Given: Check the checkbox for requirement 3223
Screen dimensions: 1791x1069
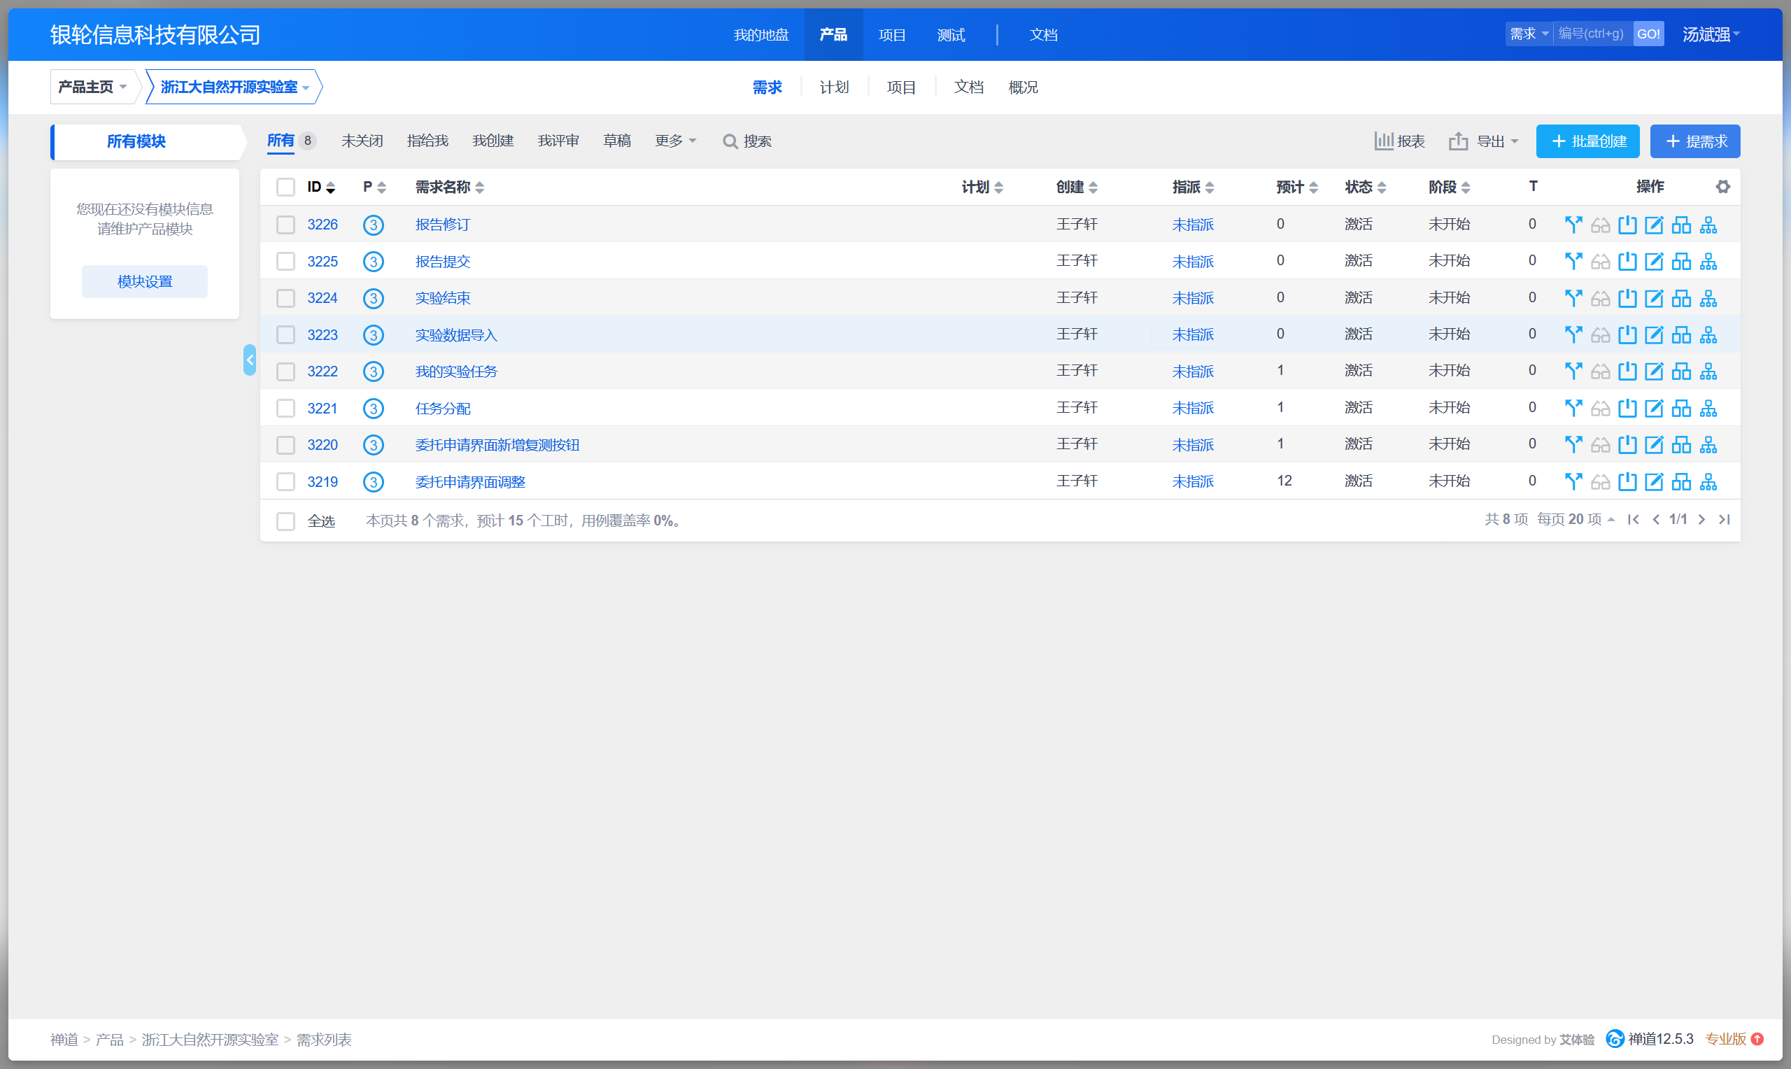Looking at the screenshot, I should 286,334.
